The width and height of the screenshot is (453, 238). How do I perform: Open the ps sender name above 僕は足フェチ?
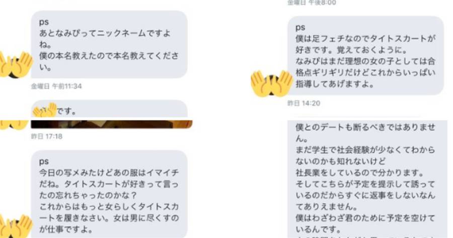300,28
